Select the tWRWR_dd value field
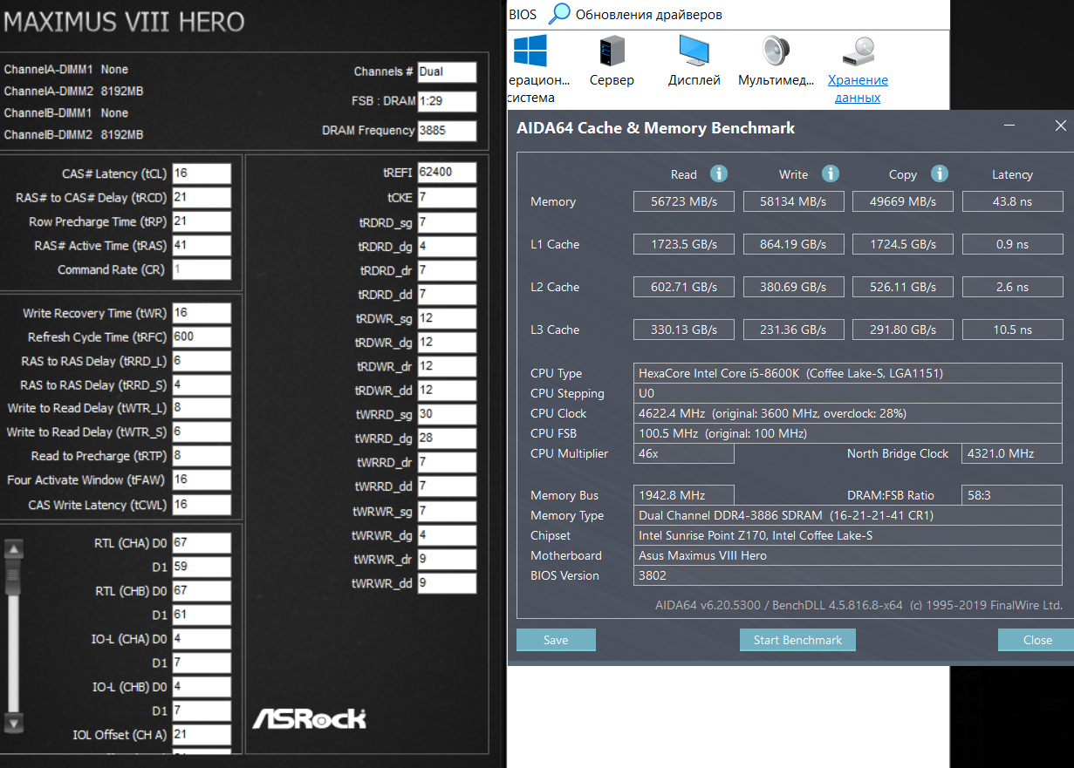Screen dimensions: 1074x768 (x=447, y=583)
